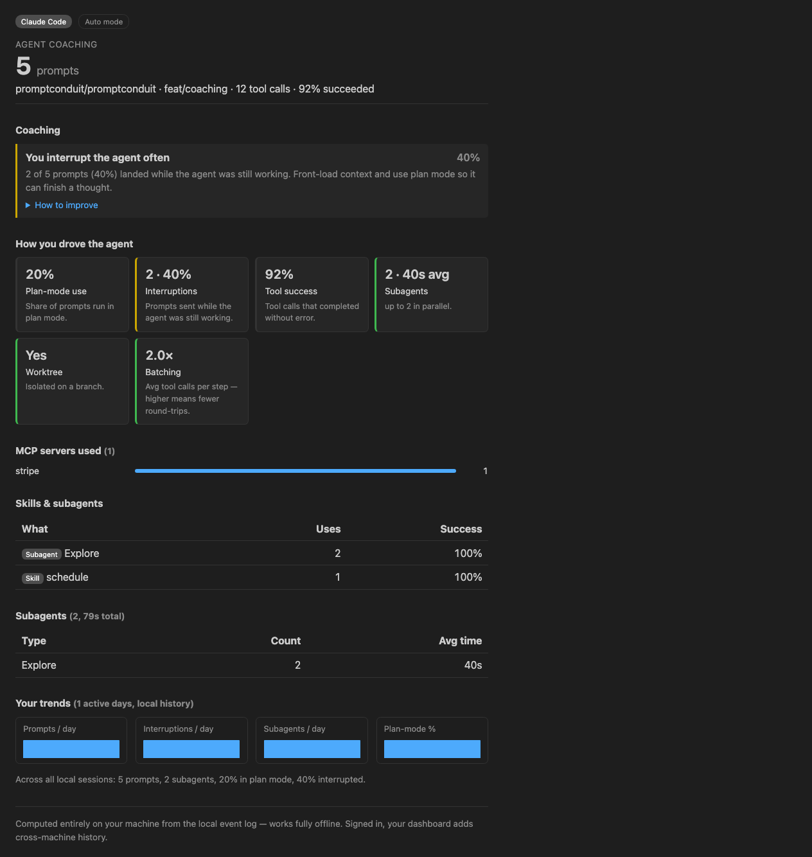Click the Your trends heading
Image resolution: width=812 pixels, height=857 pixels.
click(105, 703)
